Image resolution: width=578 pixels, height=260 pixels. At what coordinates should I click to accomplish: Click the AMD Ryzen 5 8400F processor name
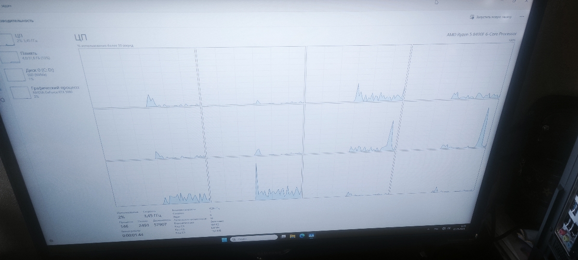click(x=482, y=34)
